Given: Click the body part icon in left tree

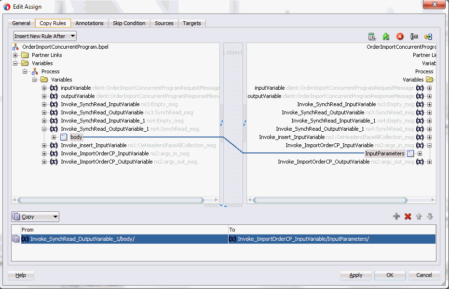Looking at the screenshot, I should point(64,137).
